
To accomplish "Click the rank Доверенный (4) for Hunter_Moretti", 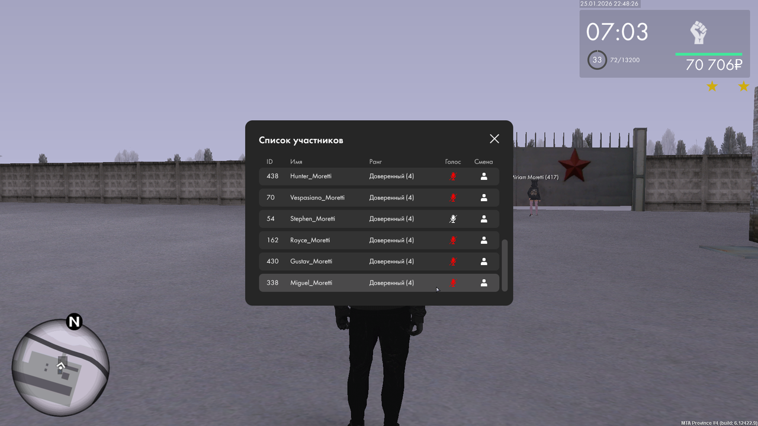I will point(391,176).
